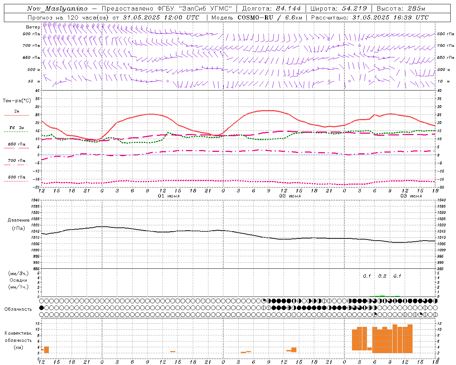Click the 01 июня date label
This screenshot has height=365, width=456.
pos(169,196)
